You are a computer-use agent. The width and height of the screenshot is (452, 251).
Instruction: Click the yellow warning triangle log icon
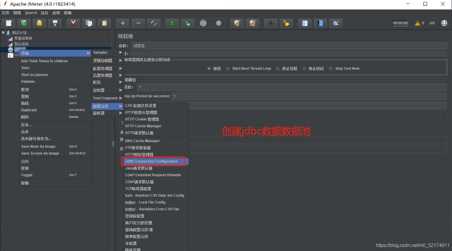[417, 23]
